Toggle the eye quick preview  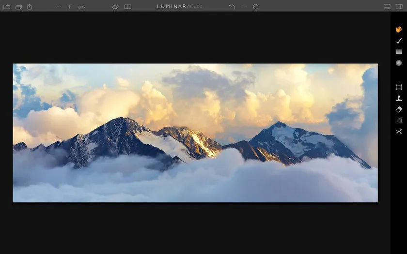pyautogui.click(x=115, y=7)
